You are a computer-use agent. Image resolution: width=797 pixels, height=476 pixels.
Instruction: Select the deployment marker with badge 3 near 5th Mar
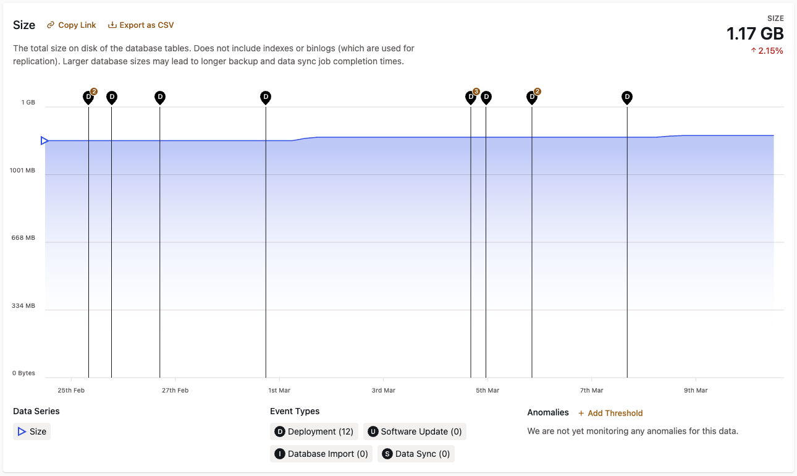470,97
